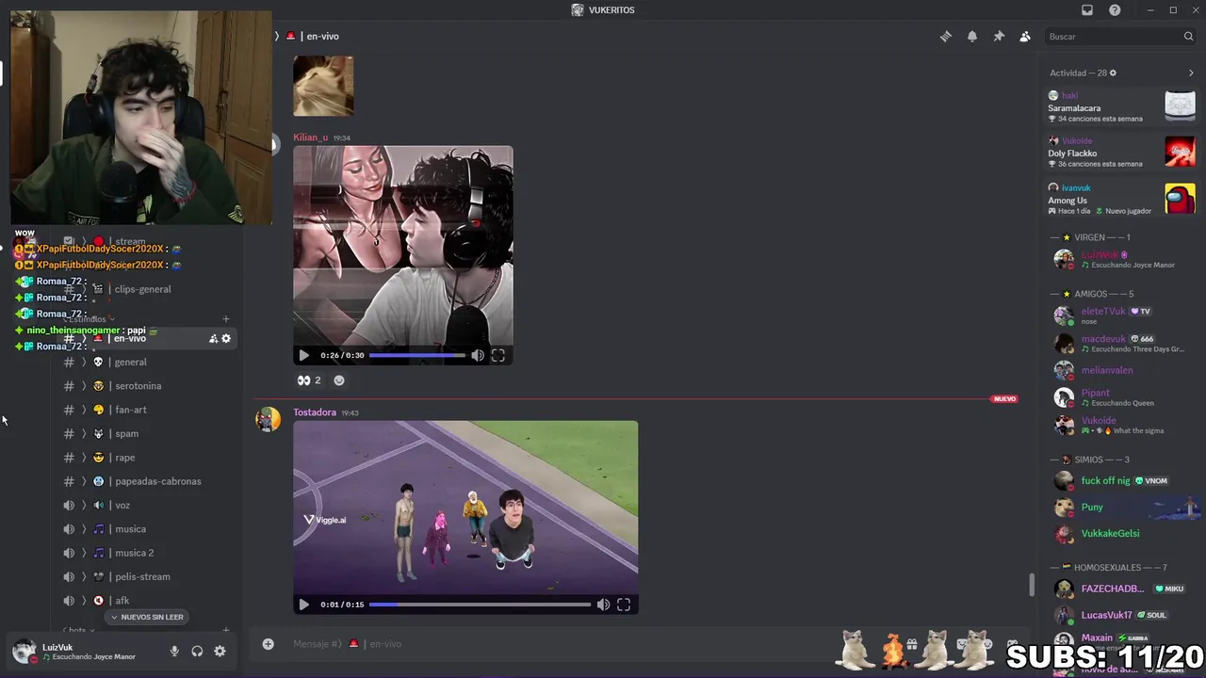Expand serotonina channel chevron
1206x678 pixels.
click(84, 386)
